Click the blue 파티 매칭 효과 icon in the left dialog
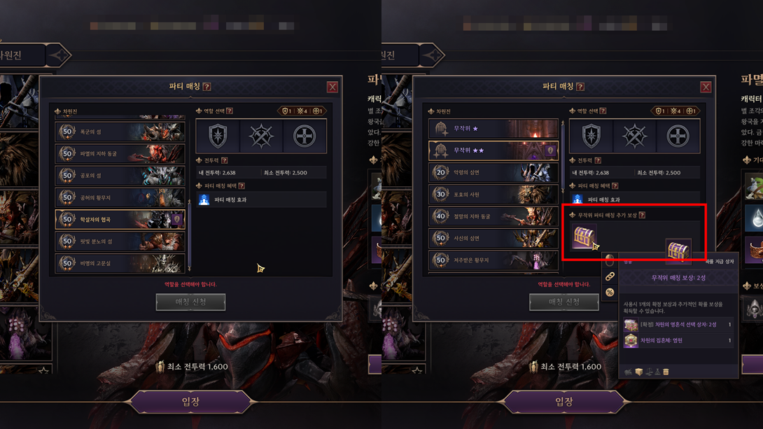 pos(204,199)
